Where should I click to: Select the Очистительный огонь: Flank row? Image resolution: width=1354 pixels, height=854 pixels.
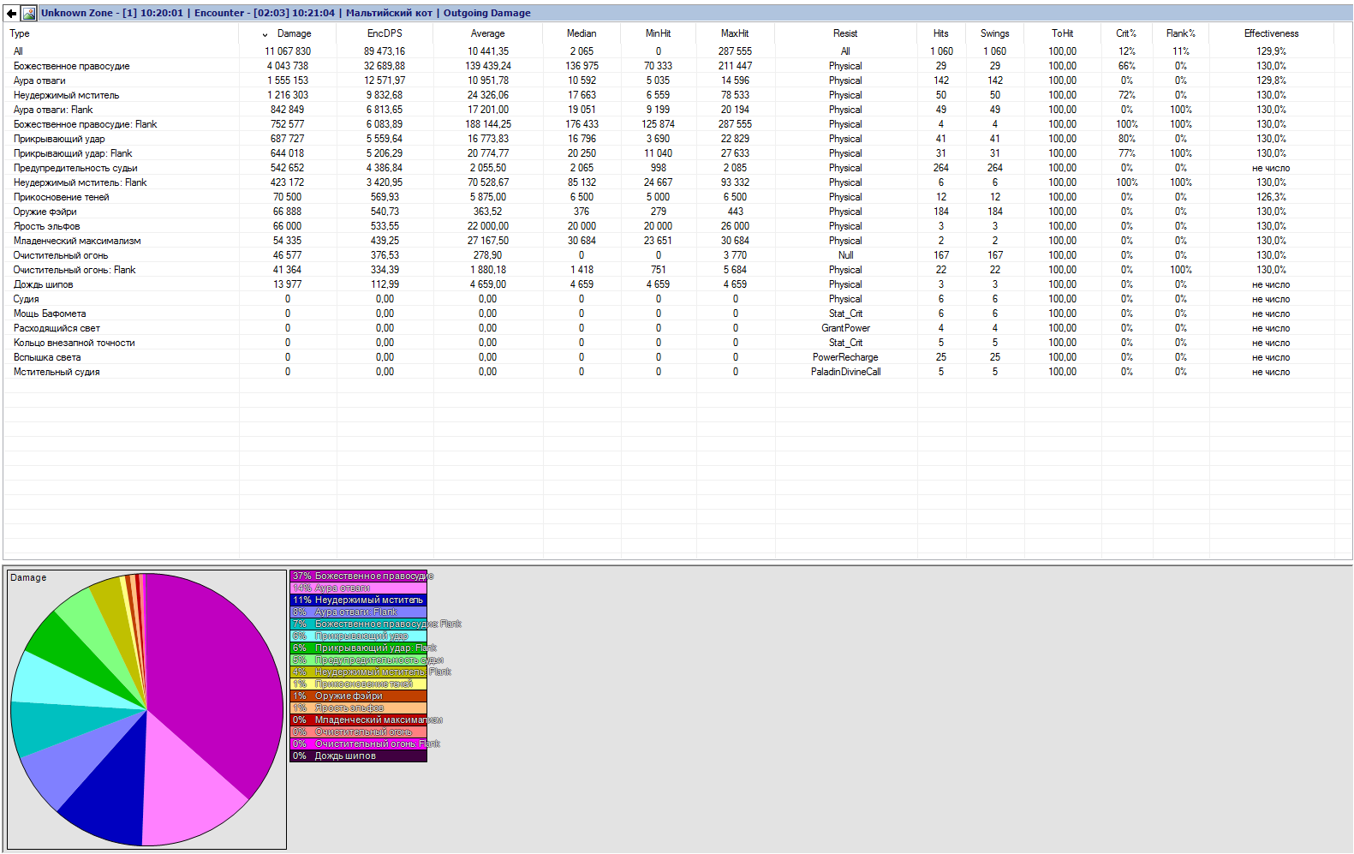[x=677, y=270]
